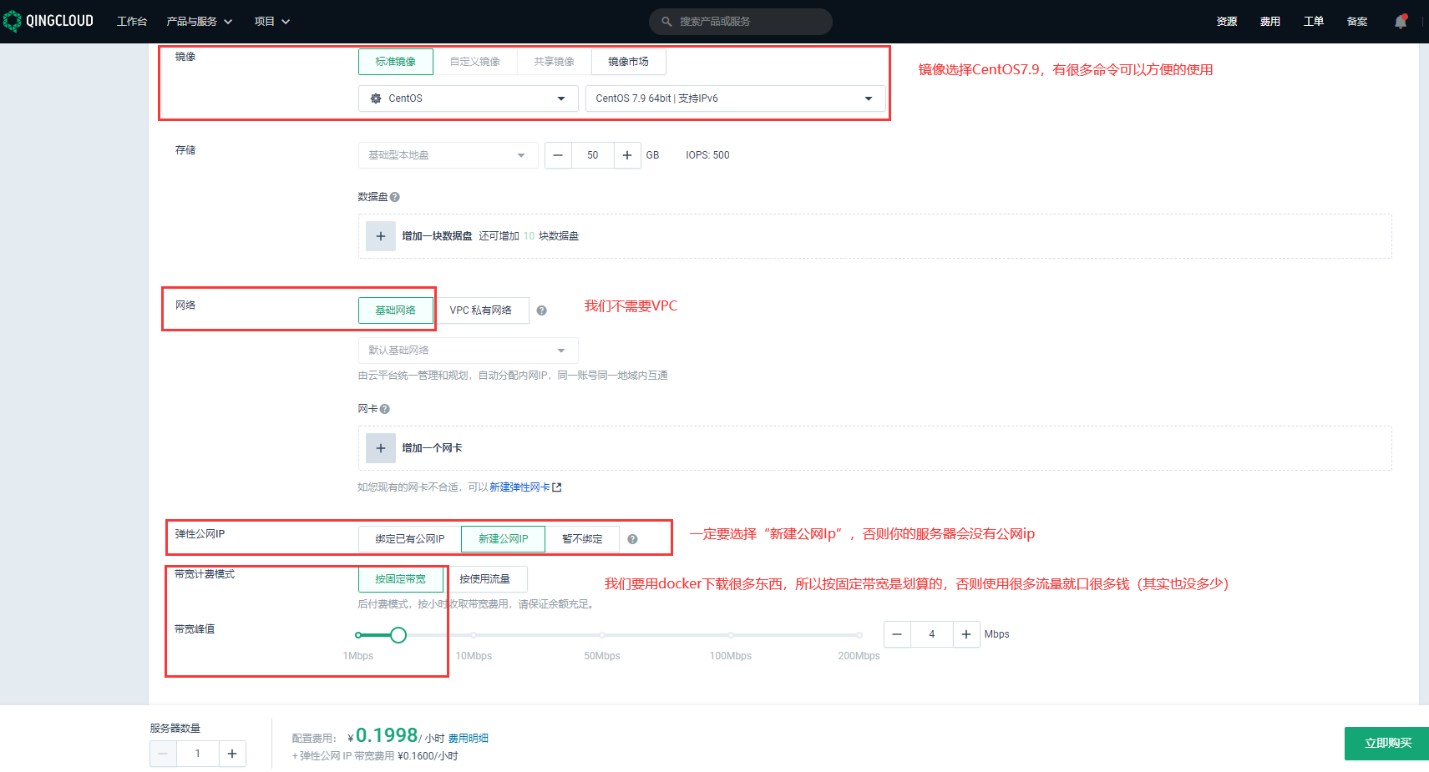Click the 立即购买 button
Screen dimensions: 1429x772
(1386, 743)
